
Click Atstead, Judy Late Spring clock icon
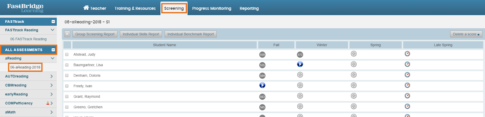pyautogui.click(x=407, y=54)
